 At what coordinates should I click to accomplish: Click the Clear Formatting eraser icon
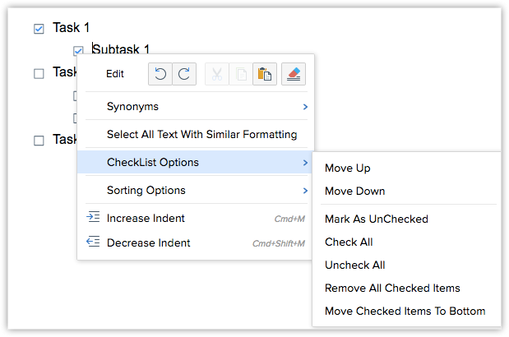(294, 74)
